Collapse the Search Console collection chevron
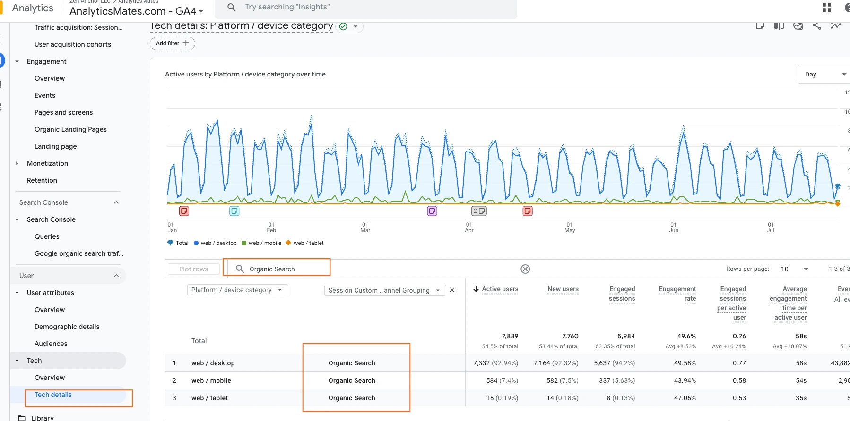The width and height of the screenshot is (850, 421). pos(116,202)
